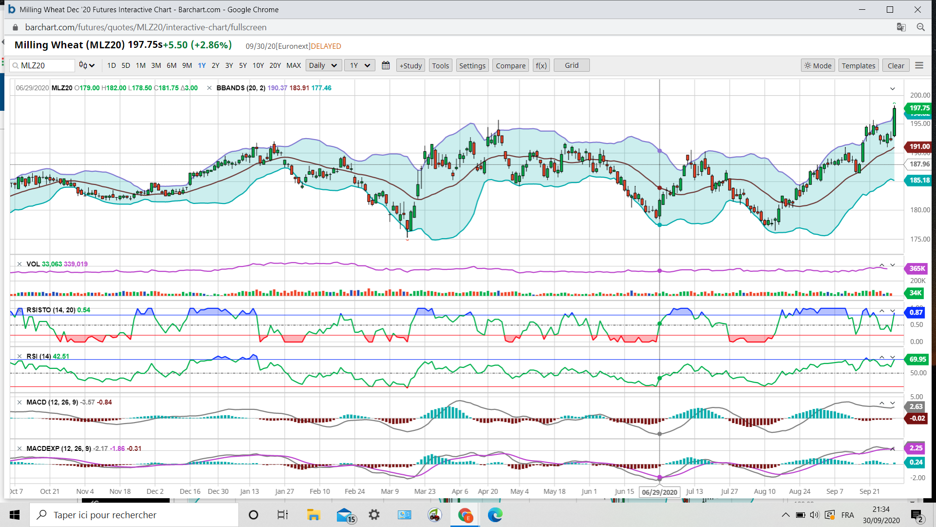Viewport: 936px width, 527px height.
Task: Select the 6M time range
Action: point(171,65)
